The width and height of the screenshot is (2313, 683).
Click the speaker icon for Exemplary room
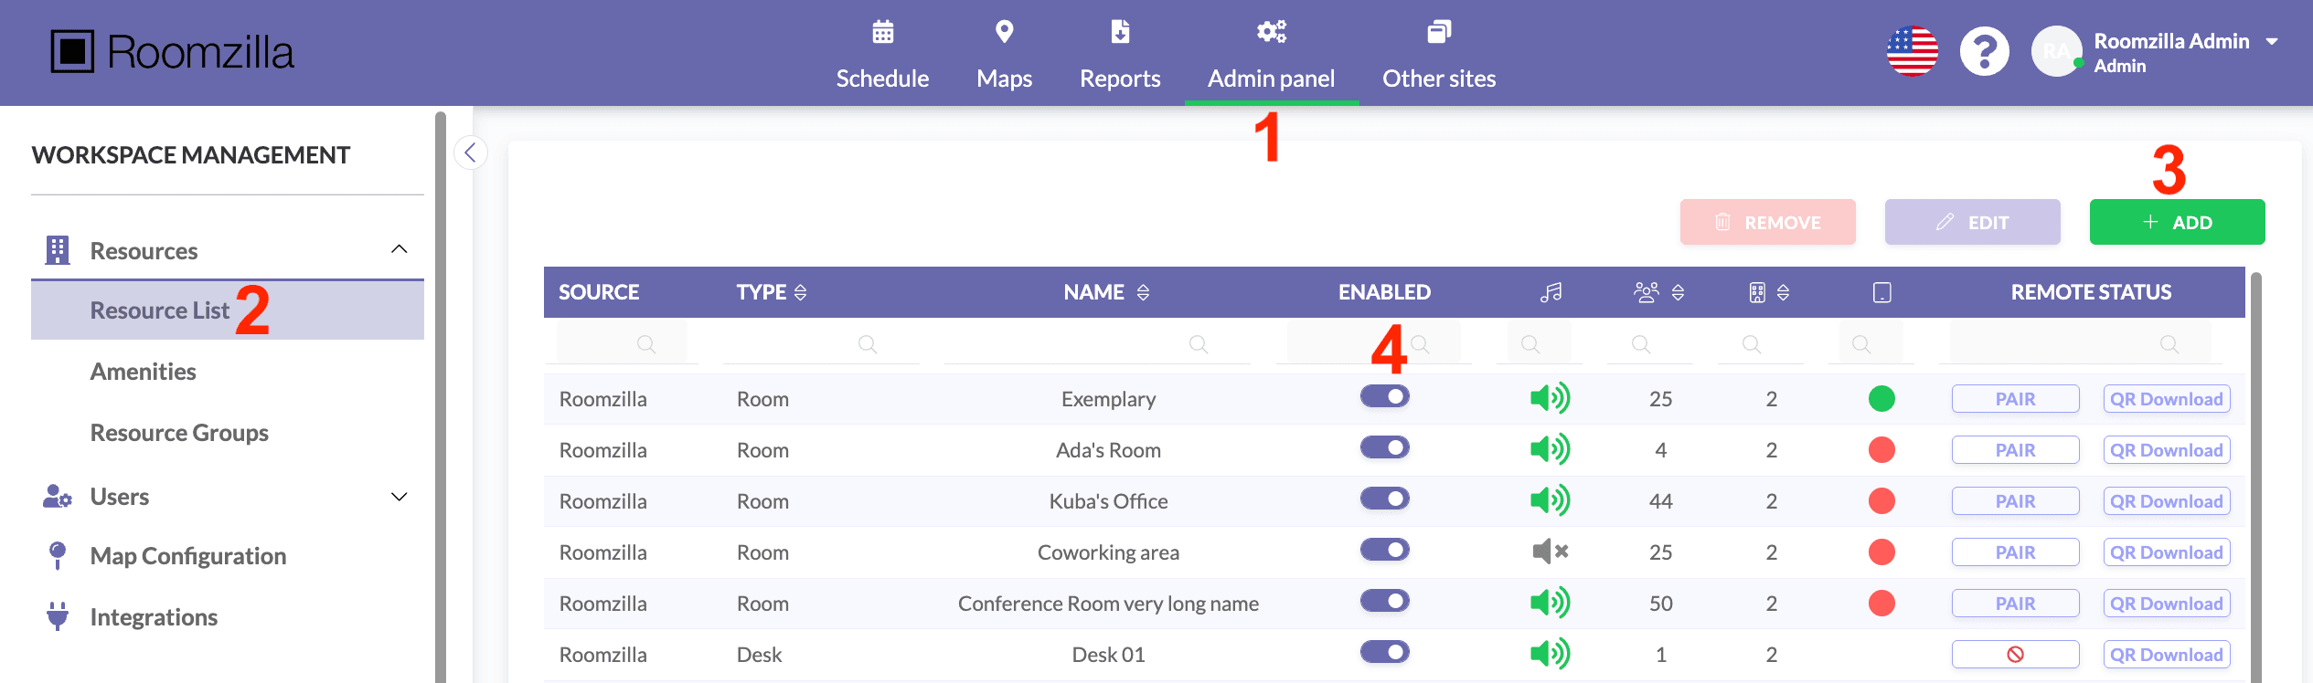[x=1551, y=398]
